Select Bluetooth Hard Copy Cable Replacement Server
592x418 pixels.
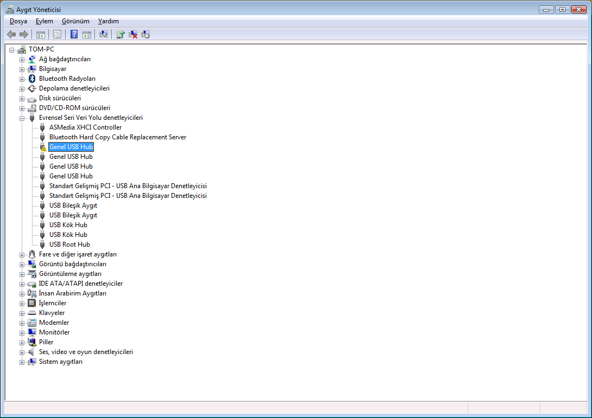117,137
